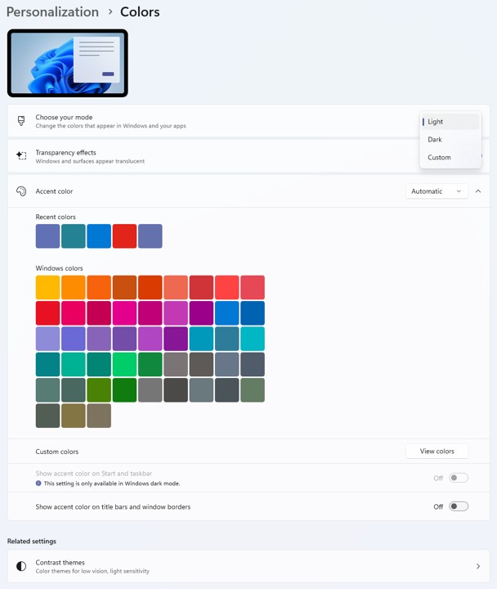This screenshot has width=497, height=589.
Task: Choose the hot pink magenta swatch in second row
Action: click(124, 312)
